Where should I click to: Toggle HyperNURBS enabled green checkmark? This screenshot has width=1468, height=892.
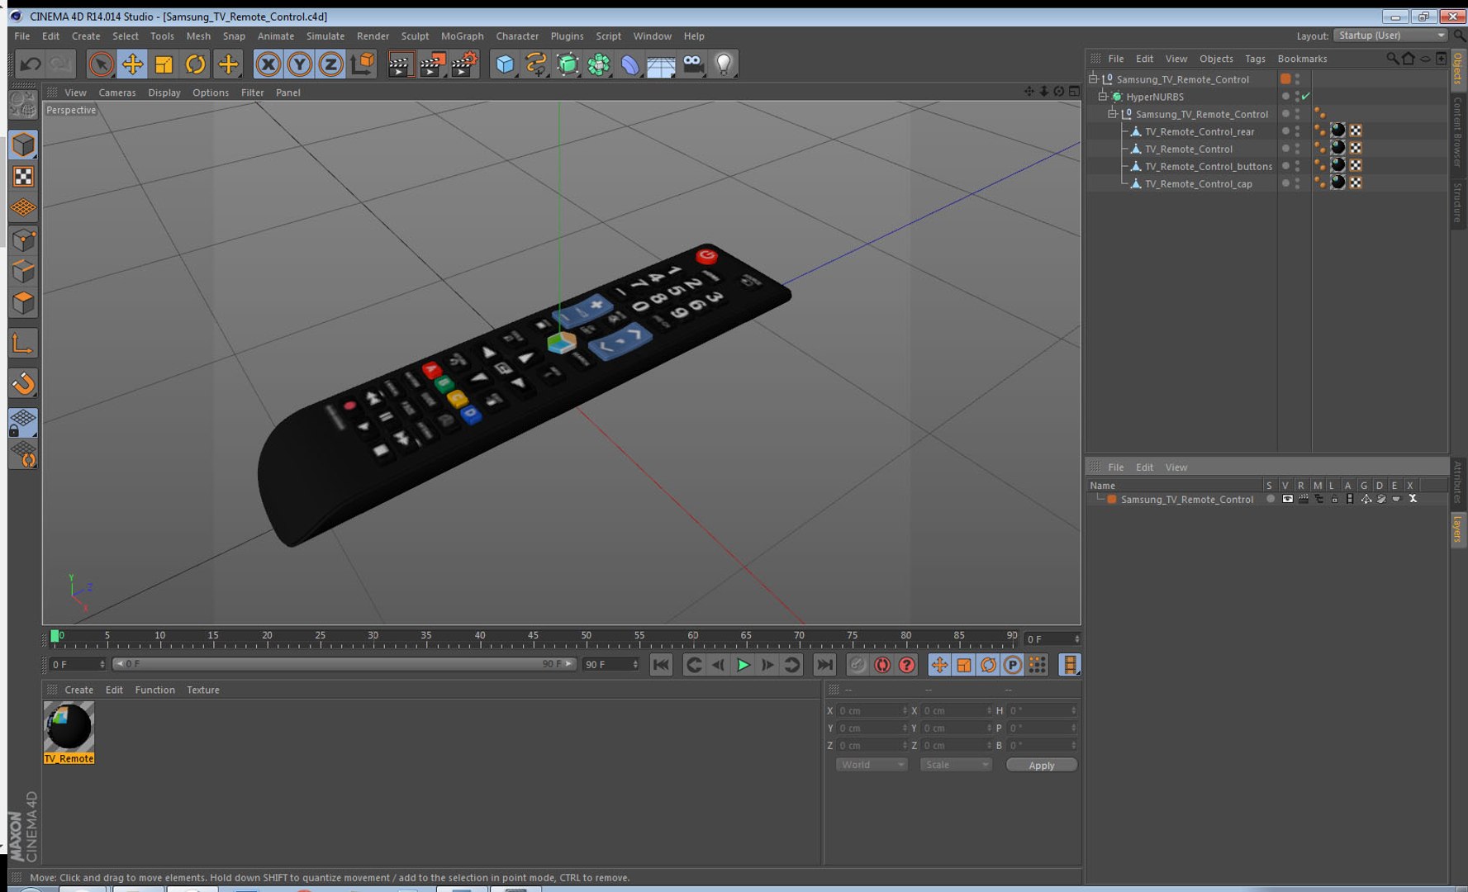point(1306,97)
